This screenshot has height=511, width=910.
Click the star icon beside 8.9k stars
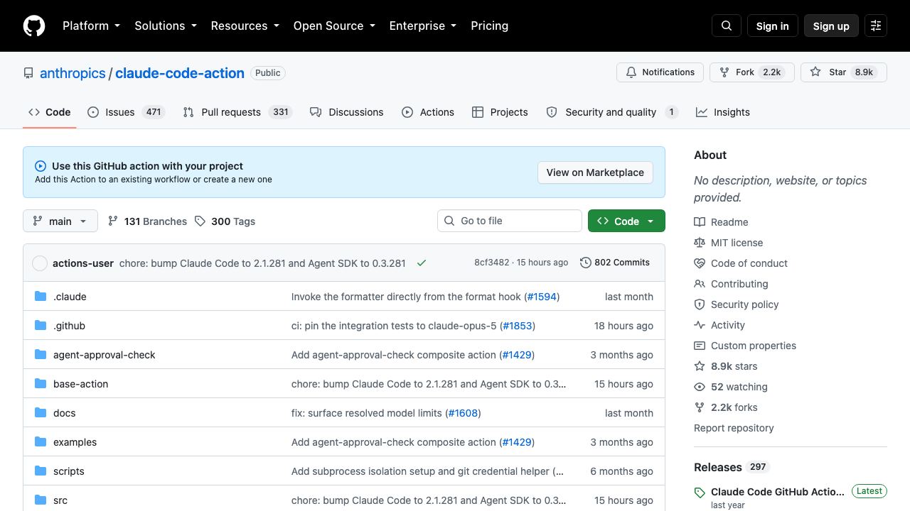point(700,366)
